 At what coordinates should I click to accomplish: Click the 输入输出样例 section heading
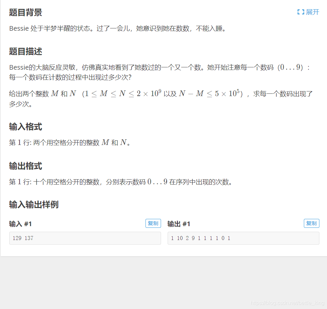click(x=33, y=205)
